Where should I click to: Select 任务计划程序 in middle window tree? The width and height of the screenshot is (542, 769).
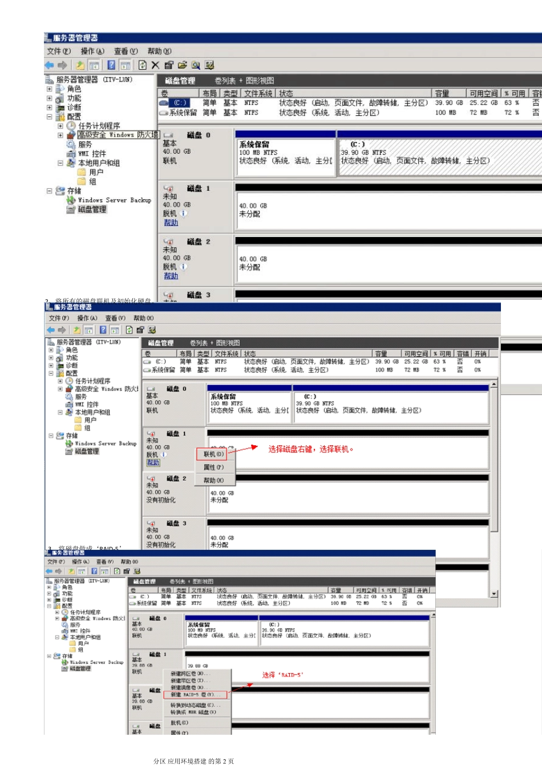(93, 381)
